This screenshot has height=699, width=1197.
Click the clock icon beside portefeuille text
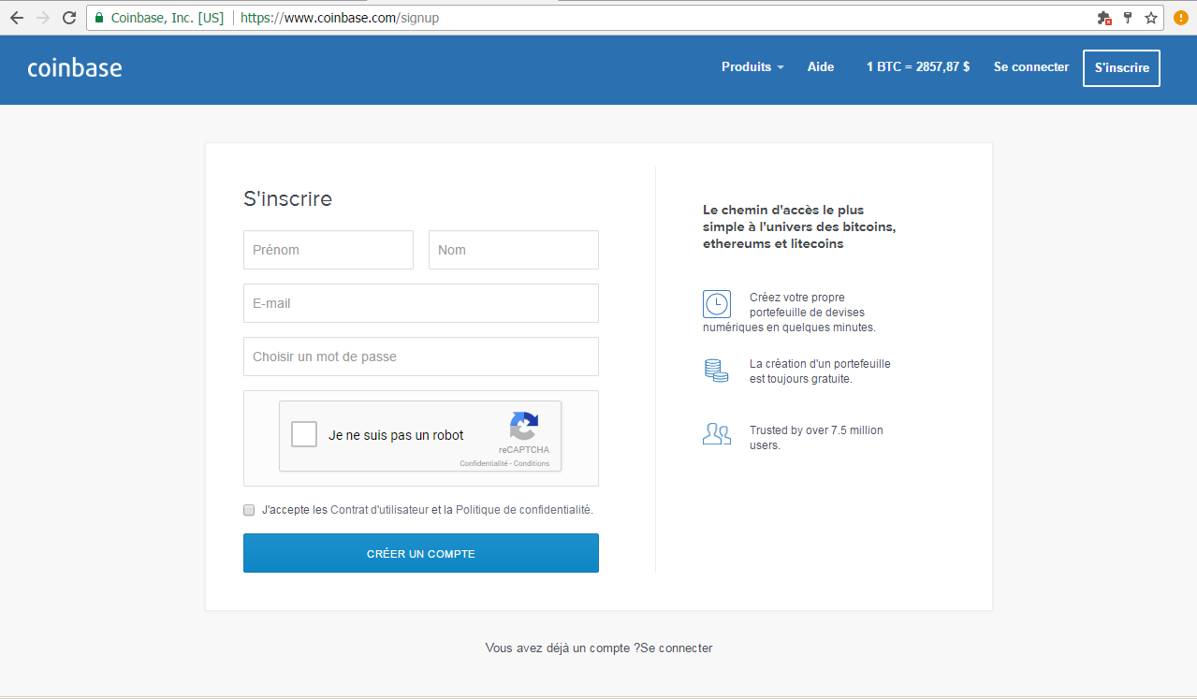click(x=717, y=303)
